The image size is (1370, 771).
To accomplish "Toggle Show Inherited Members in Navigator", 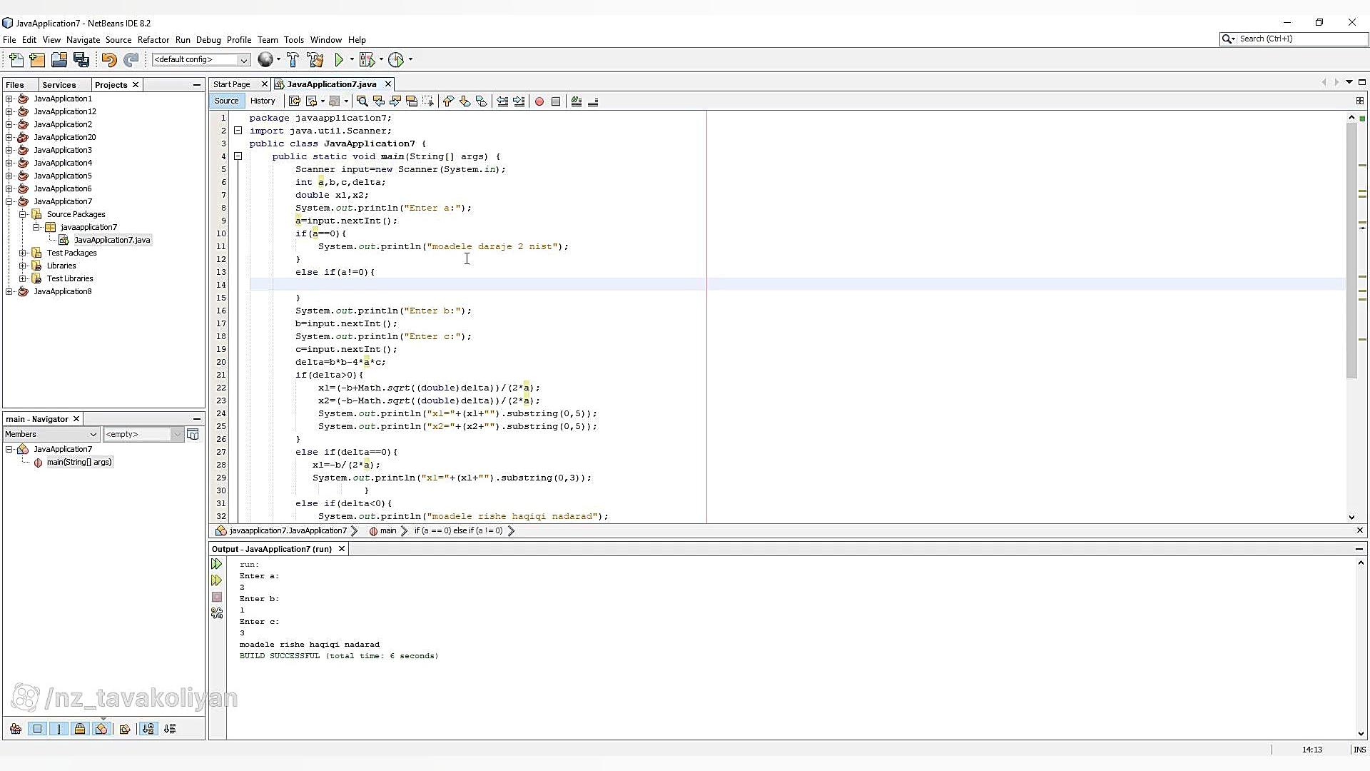I will tap(16, 729).
